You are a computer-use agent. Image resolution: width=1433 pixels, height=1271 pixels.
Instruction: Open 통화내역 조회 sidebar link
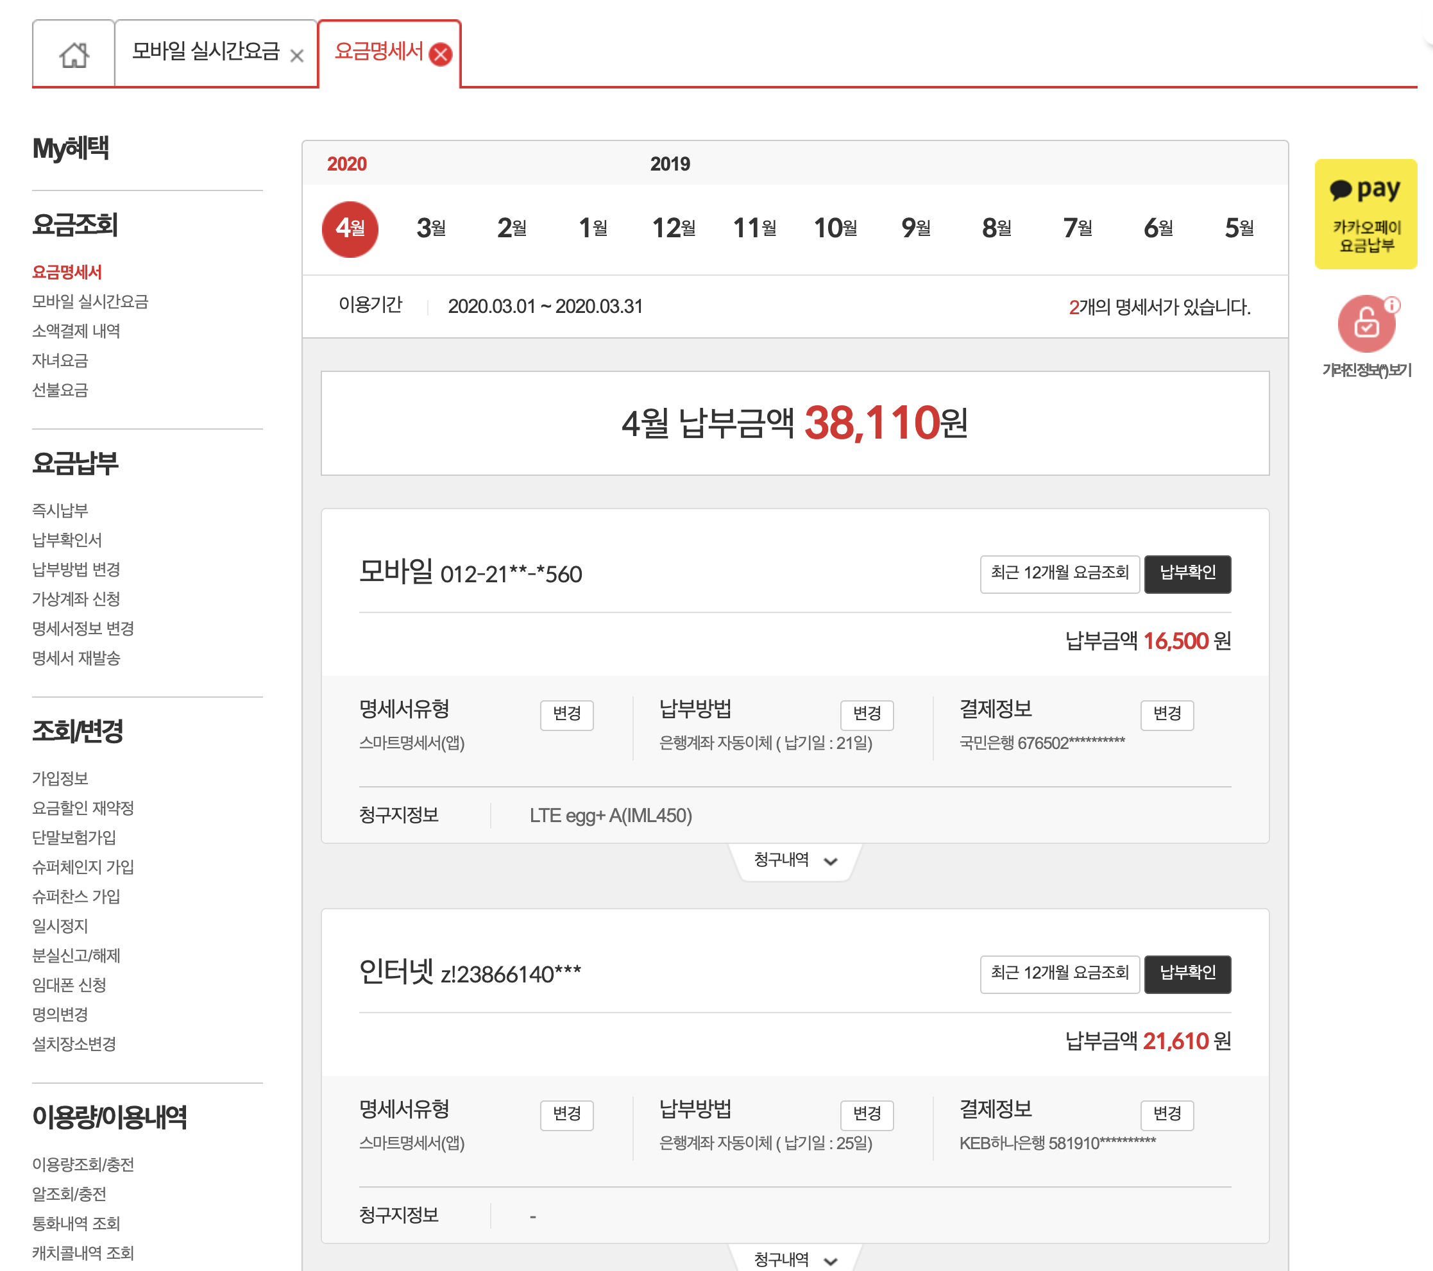pyautogui.click(x=76, y=1224)
